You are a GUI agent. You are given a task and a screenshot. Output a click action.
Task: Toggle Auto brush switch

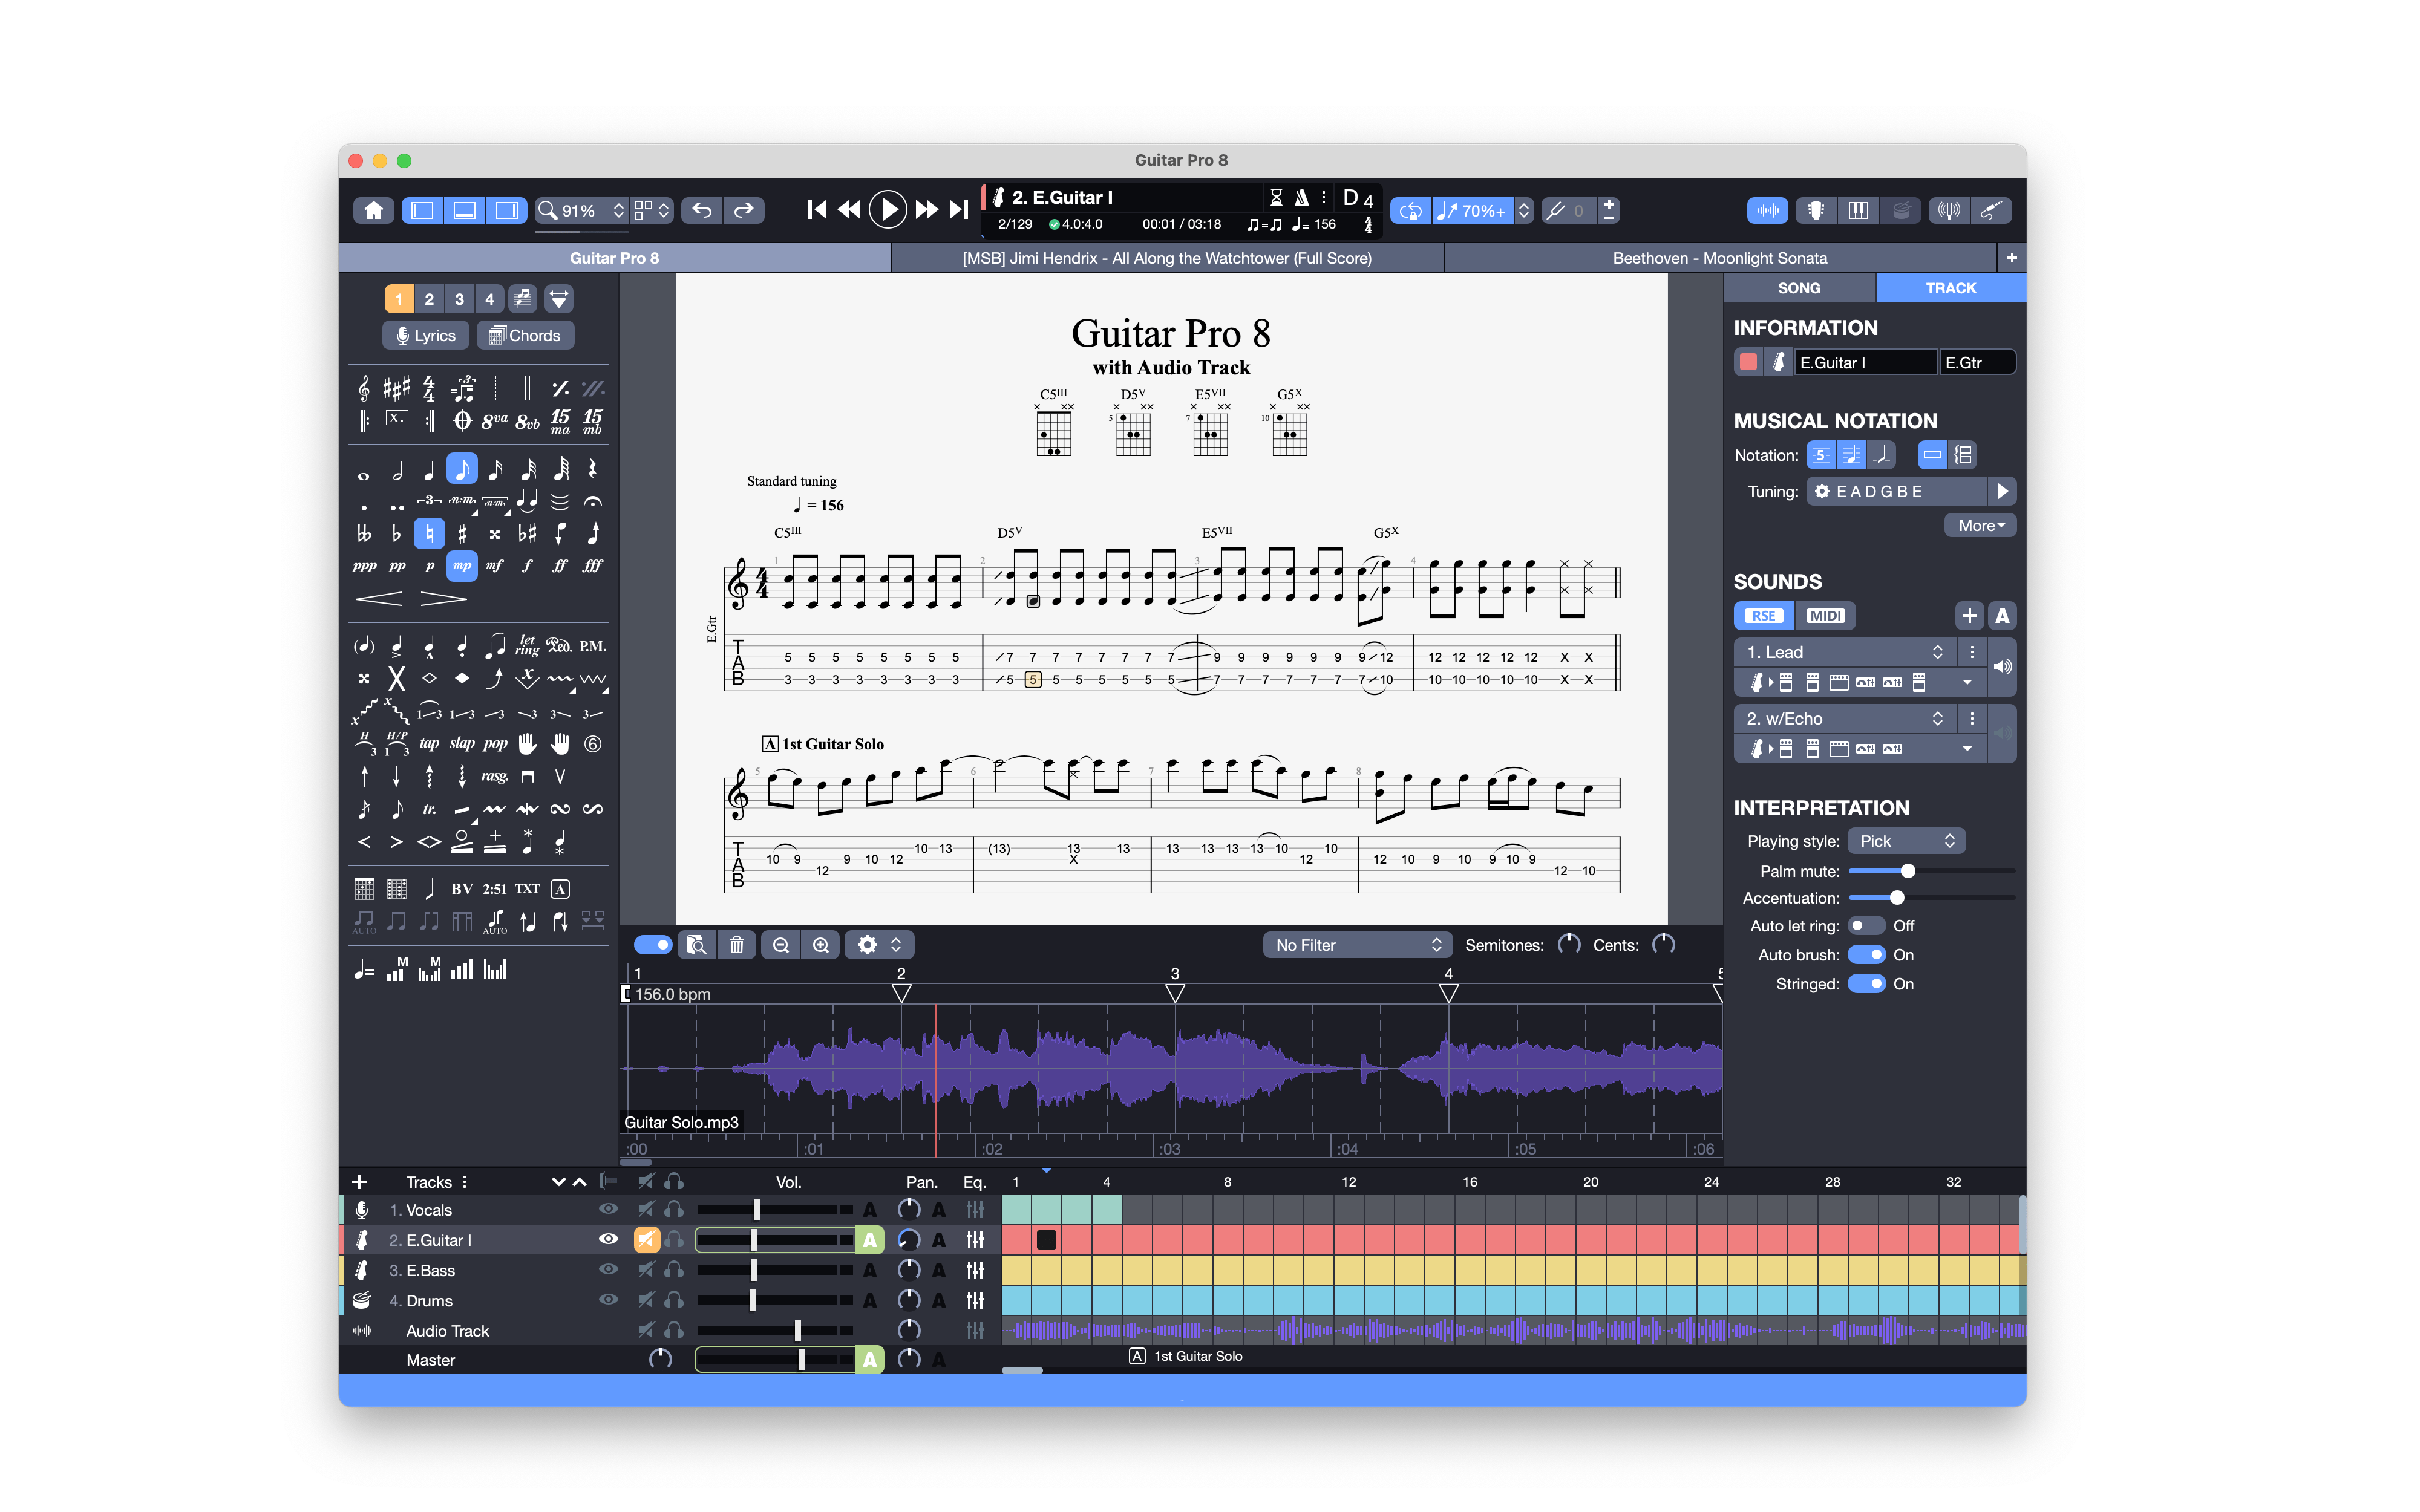pos(1865,955)
